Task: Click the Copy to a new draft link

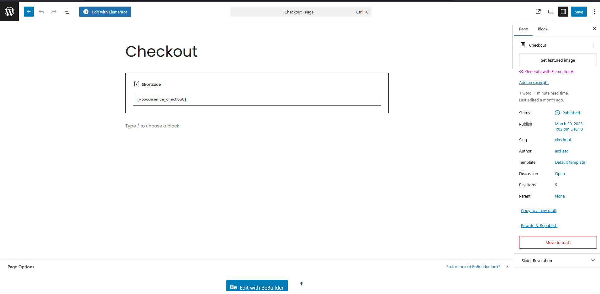Action: 539,211
